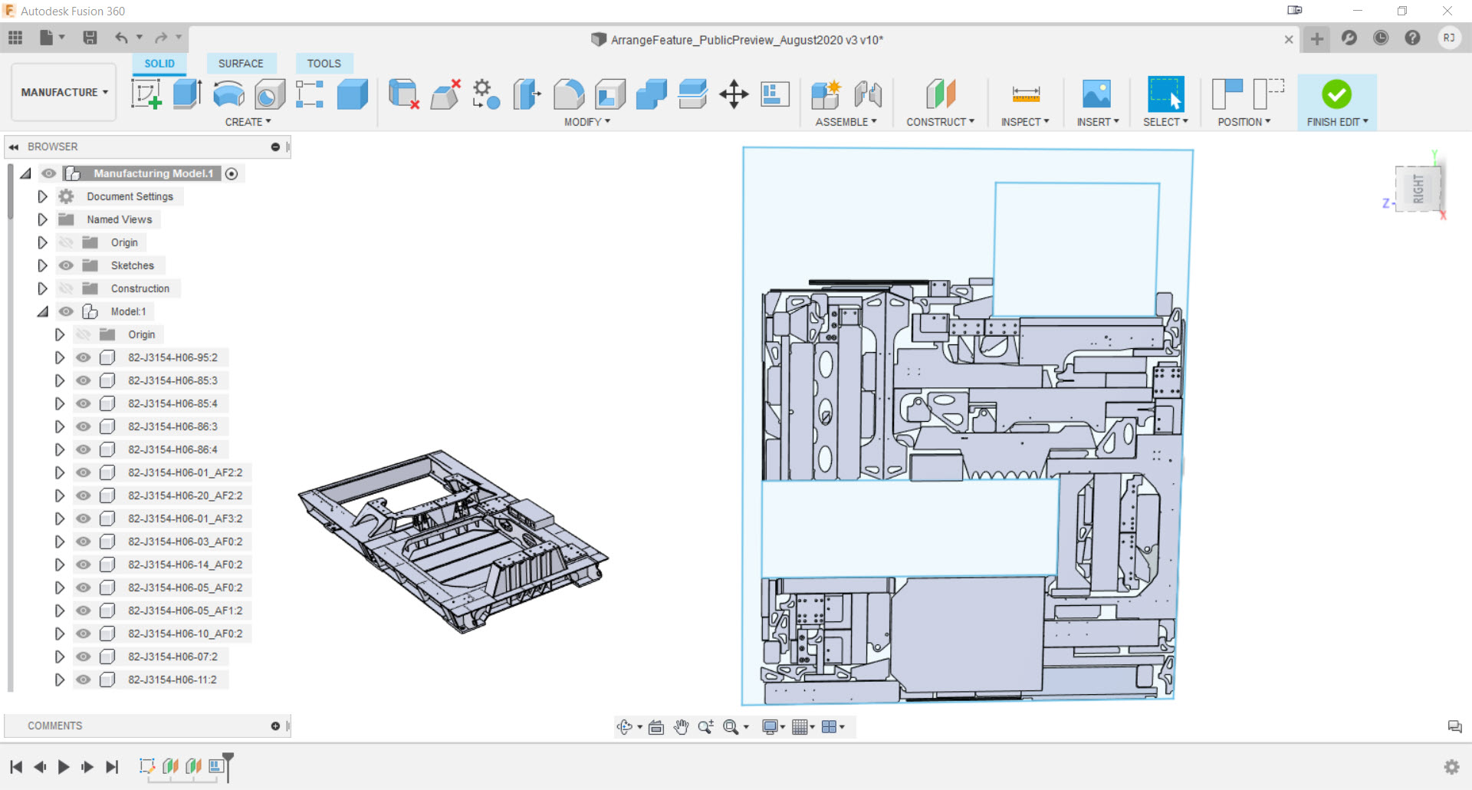Open the Modify dropdown menu

coord(586,121)
